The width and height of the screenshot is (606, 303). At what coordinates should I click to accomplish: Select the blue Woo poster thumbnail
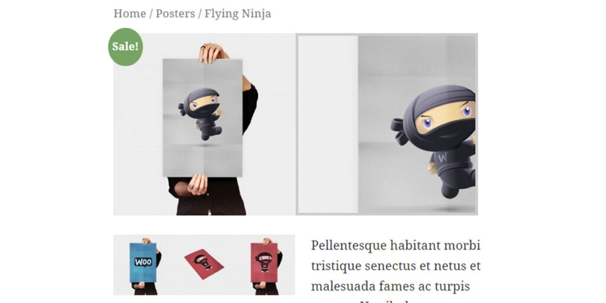pos(143,265)
